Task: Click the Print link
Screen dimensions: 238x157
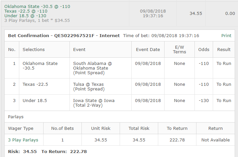Action: coord(226,36)
